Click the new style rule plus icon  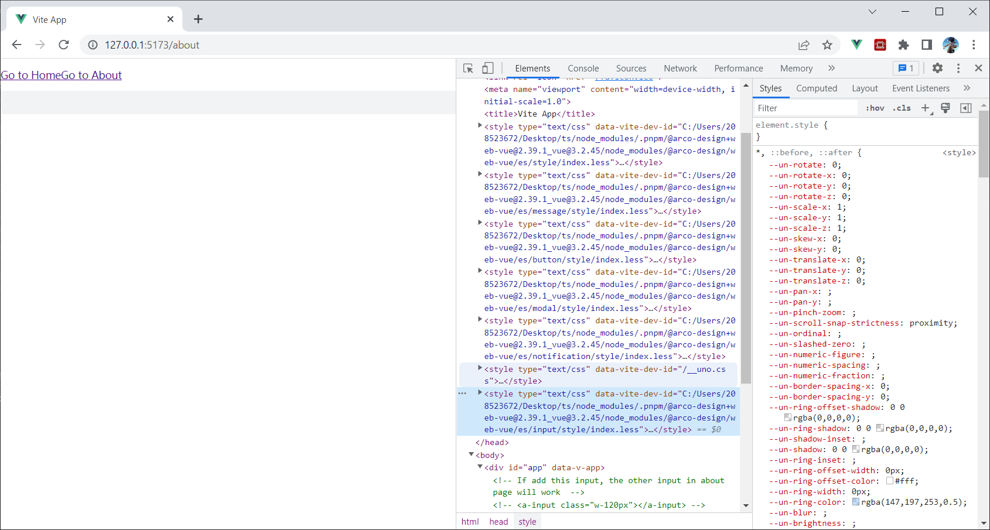pos(926,108)
